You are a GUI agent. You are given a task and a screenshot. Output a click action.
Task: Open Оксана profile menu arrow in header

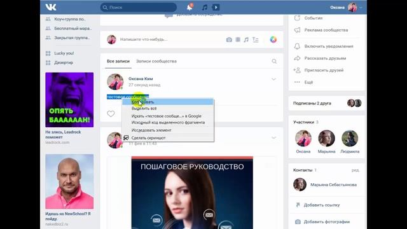click(361, 8)
